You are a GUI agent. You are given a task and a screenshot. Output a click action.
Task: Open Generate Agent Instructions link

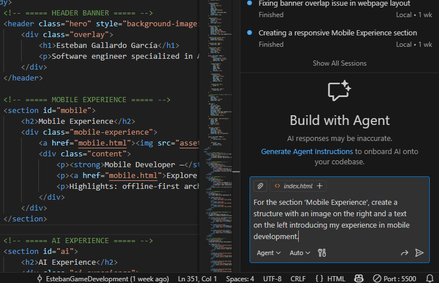[x=307, y=151]
